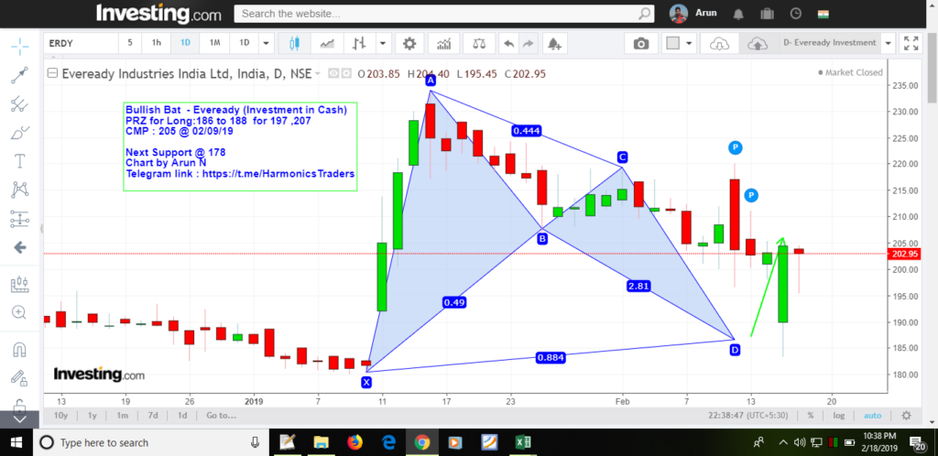Open series format gear in the legend

(x=345, y=73)
